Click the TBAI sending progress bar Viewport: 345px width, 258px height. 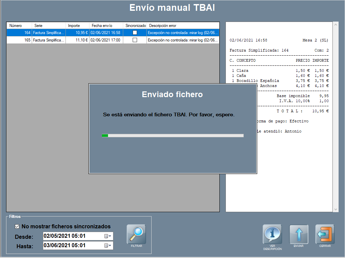click(x=172, y=136)
